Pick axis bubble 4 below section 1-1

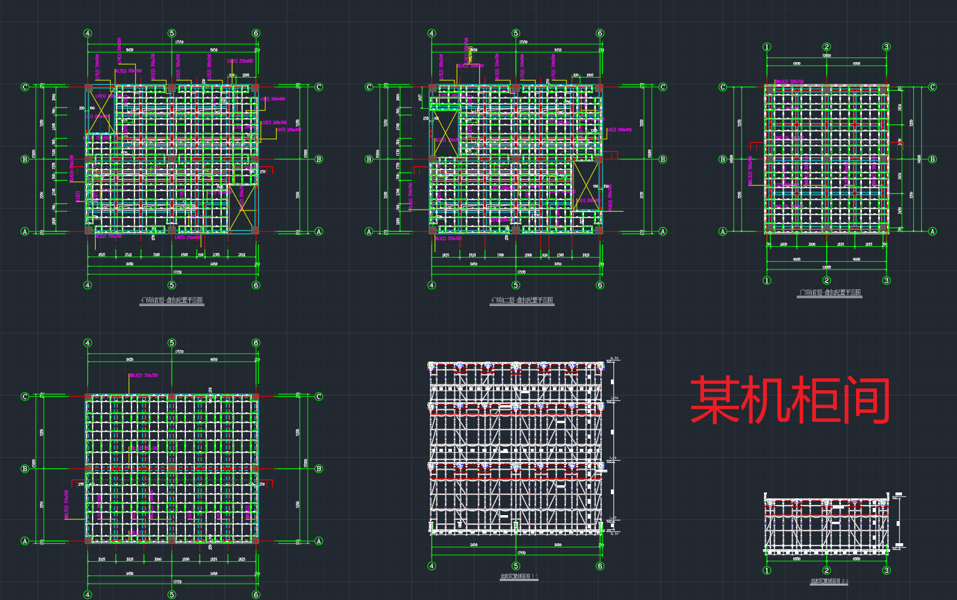[x=432, y=566]
